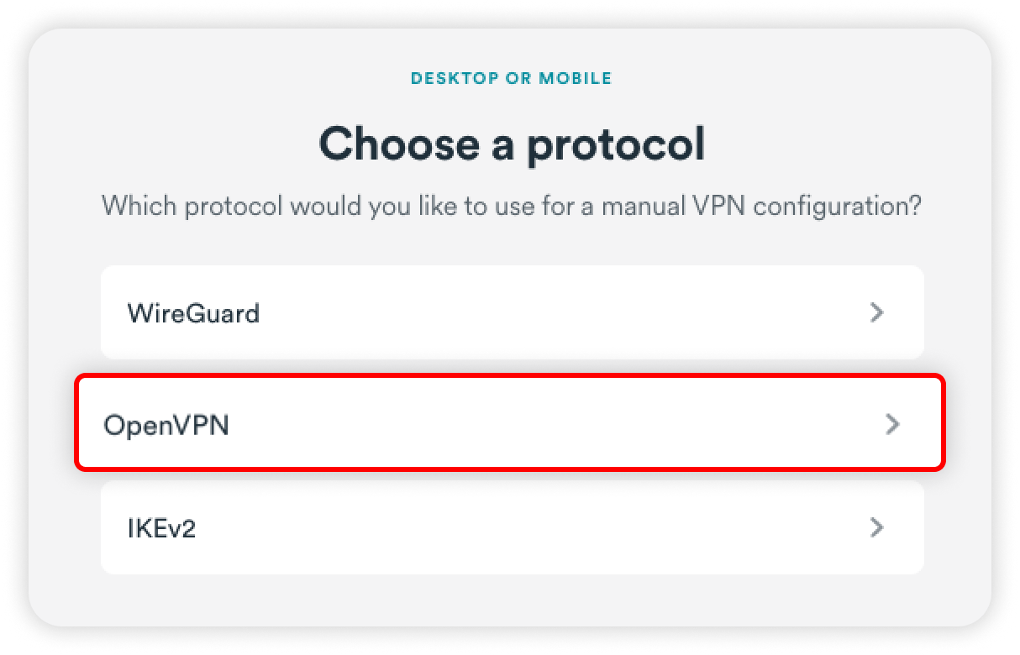This screenshot has width=1020, height=655.
Task: Click the word "protocol" in the heading
Action: (616, 146)
